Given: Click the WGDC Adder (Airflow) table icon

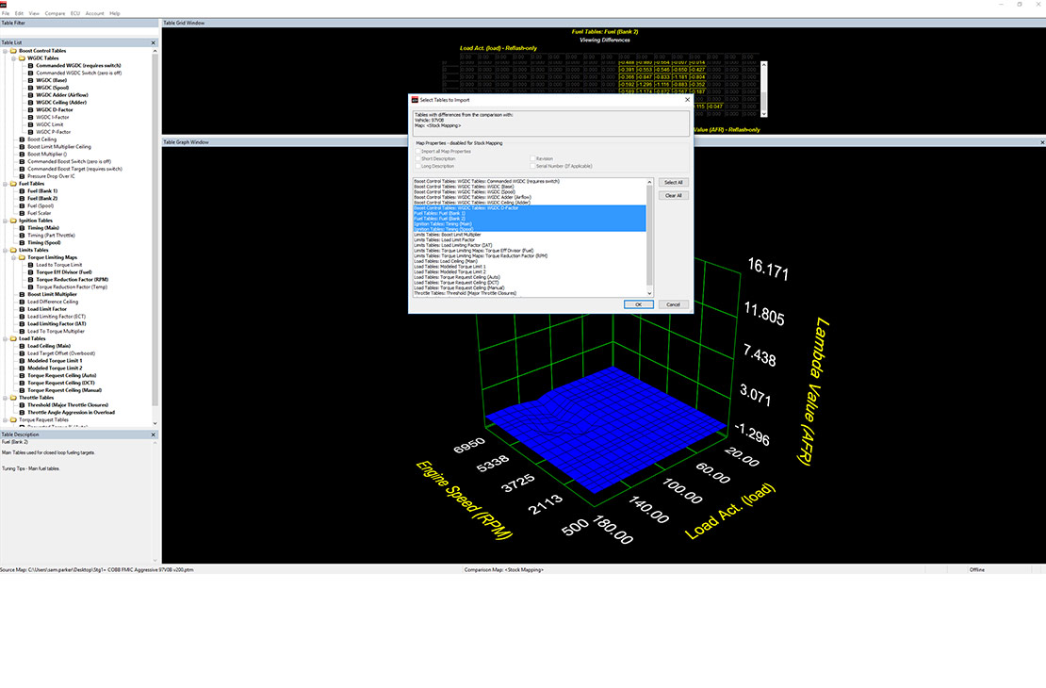Looking at the screenshot, I should (31, 95).
